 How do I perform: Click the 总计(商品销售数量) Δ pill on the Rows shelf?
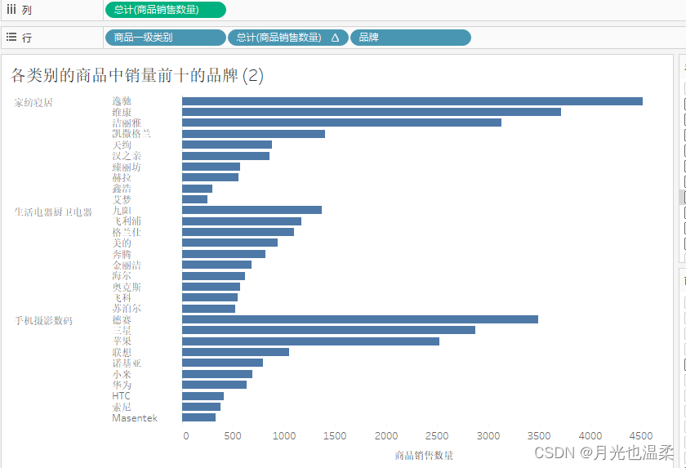287,38
